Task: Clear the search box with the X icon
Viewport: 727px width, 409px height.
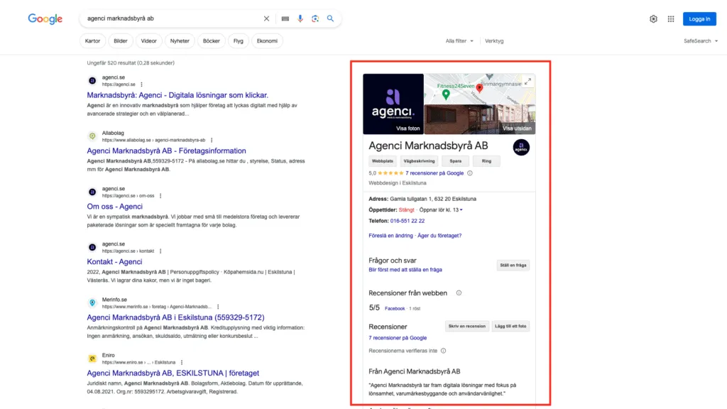Action: coord(266,18)
